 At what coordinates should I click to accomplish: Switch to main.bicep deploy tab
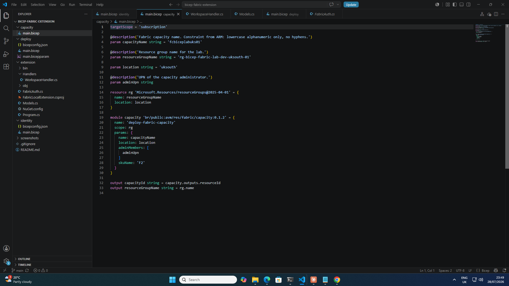[x=284, y=14]
